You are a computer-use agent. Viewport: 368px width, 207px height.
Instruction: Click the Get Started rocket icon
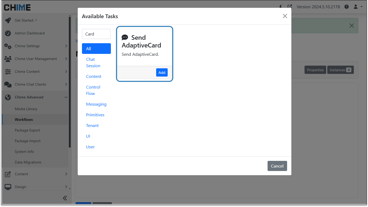[x=8, y=21]
